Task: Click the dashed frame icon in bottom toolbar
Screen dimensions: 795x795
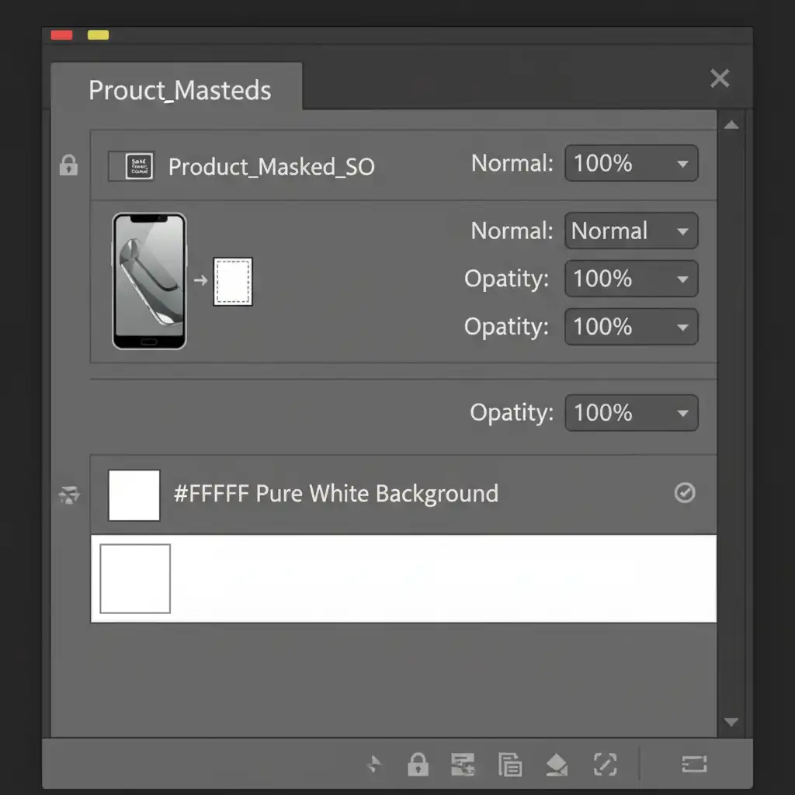Action: point(604,765)
